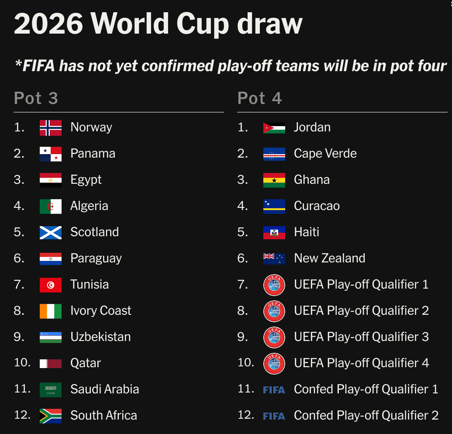Click the Curacao flag icon
The width and height of the screenshot is (452, 434).
pyautogui.click(x=274, y=207)
